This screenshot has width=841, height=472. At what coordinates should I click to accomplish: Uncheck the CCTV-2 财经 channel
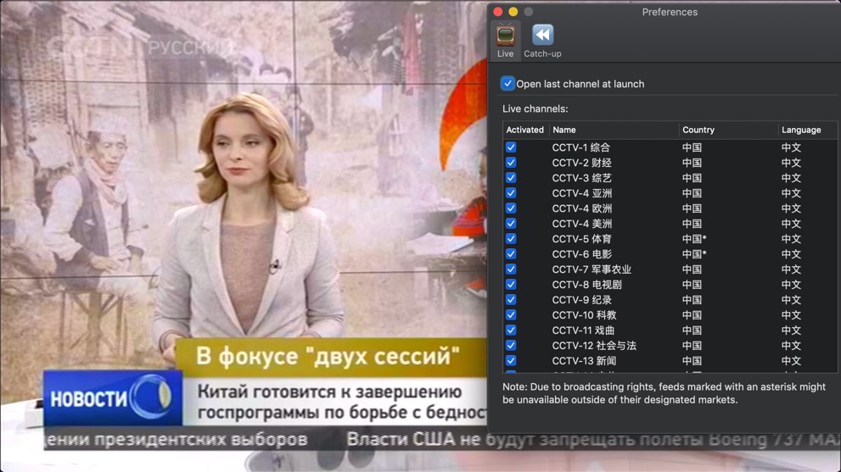click(511, 163)
